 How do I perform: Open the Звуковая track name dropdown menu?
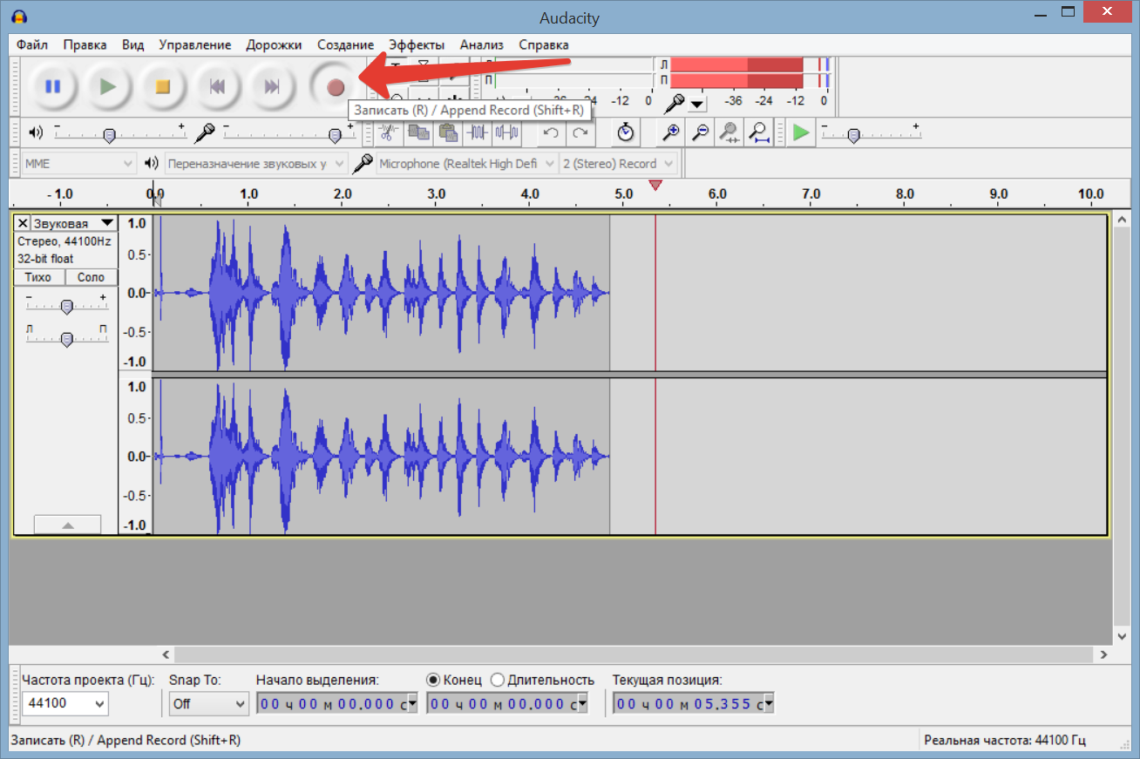click(73, 223)
